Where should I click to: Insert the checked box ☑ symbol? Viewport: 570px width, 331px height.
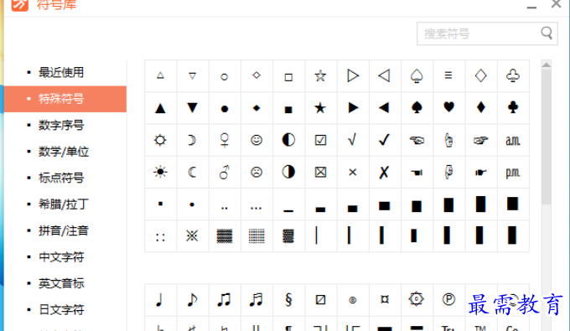[320, 140]
